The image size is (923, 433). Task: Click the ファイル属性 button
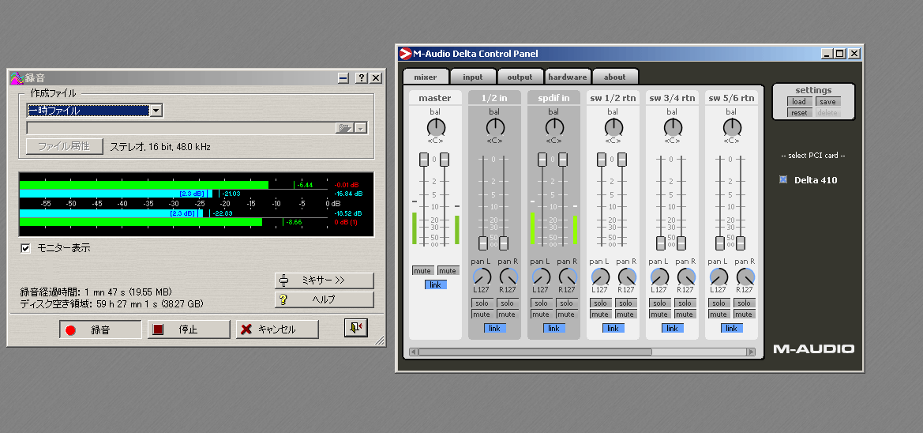click(64, 147)
